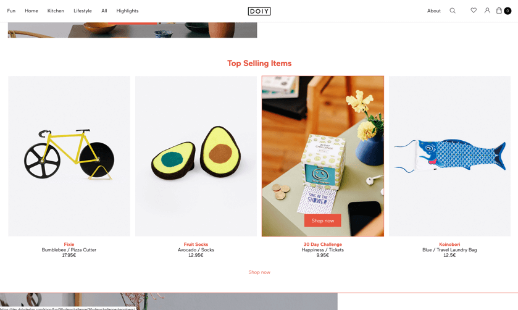Open the user account icon
Screen dimensions: 518x310
click(487, 10)
